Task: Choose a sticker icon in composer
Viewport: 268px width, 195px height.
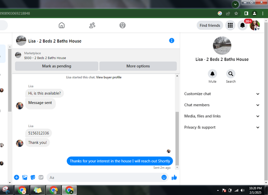Action: click(x=33, y=177)
